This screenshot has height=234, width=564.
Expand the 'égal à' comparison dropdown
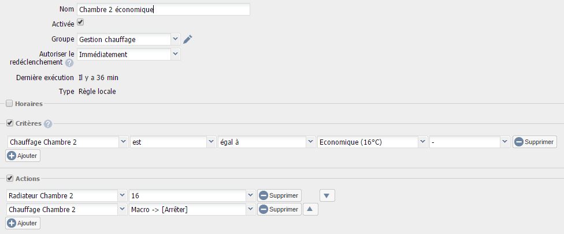(266, 142)
